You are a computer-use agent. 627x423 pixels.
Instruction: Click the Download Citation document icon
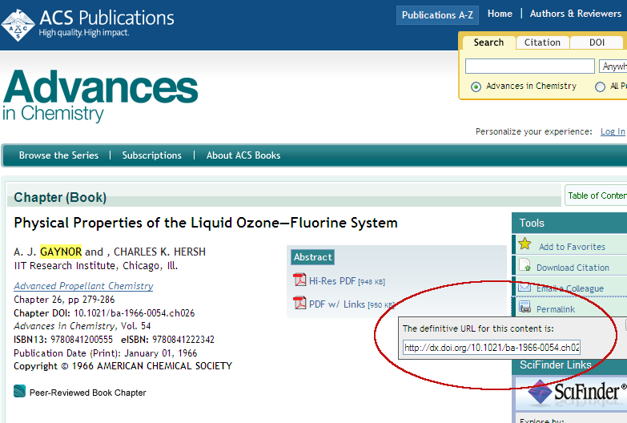[525, 265]
